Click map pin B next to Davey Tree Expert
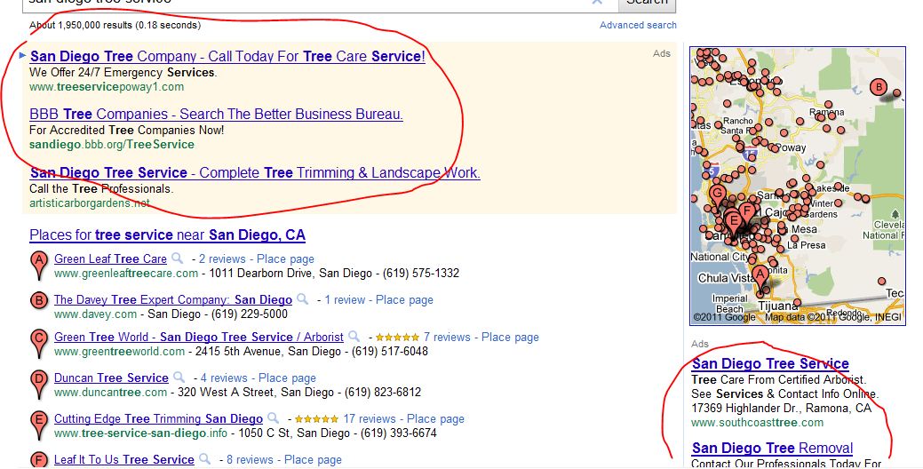This screenshot has height=469, width=923. point(39,301)
